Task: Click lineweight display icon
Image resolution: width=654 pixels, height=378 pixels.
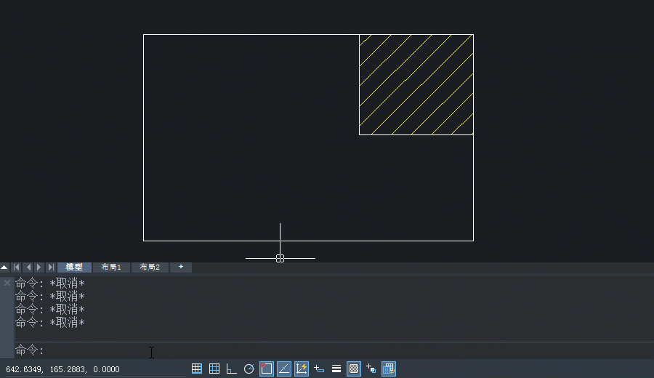Action: pos(336,369)
